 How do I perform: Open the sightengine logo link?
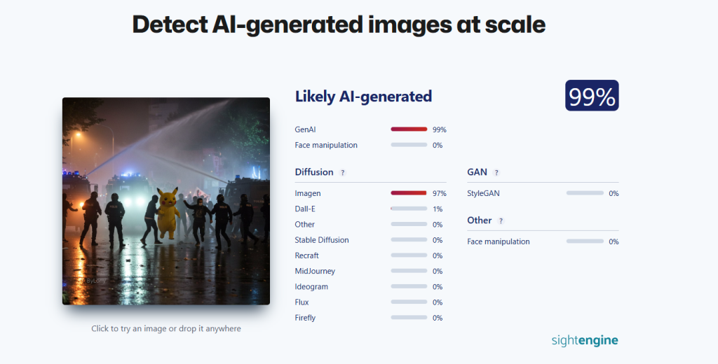pos(585,340)
